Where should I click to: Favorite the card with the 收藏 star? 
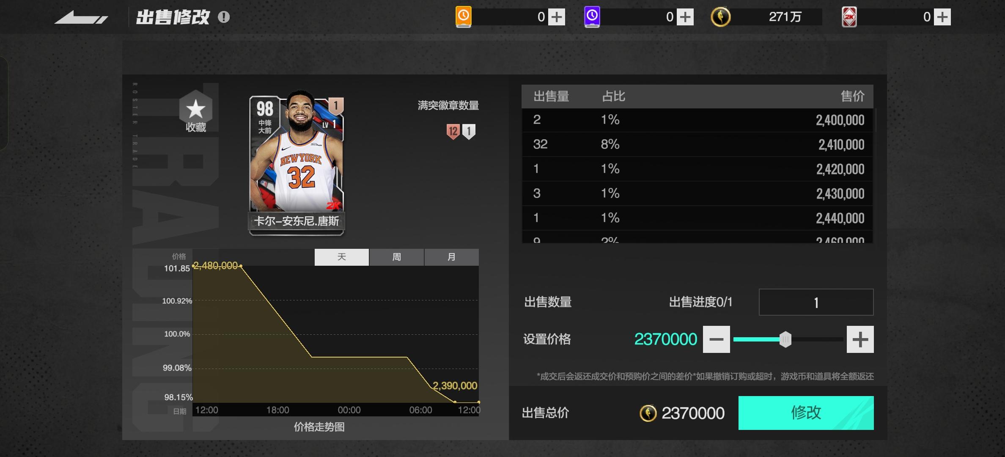click(196, 112)
